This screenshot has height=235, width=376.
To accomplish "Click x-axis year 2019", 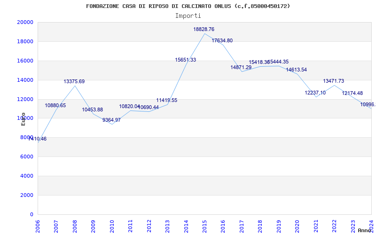I will pyautogui.click(x=279, y=227).
